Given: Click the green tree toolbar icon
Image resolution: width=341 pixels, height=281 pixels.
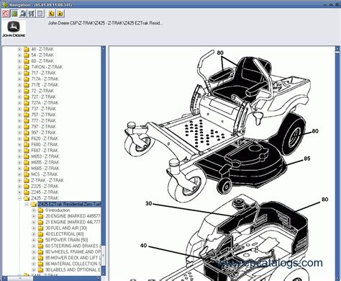Looking at the screenshot, I should [14, 14].
